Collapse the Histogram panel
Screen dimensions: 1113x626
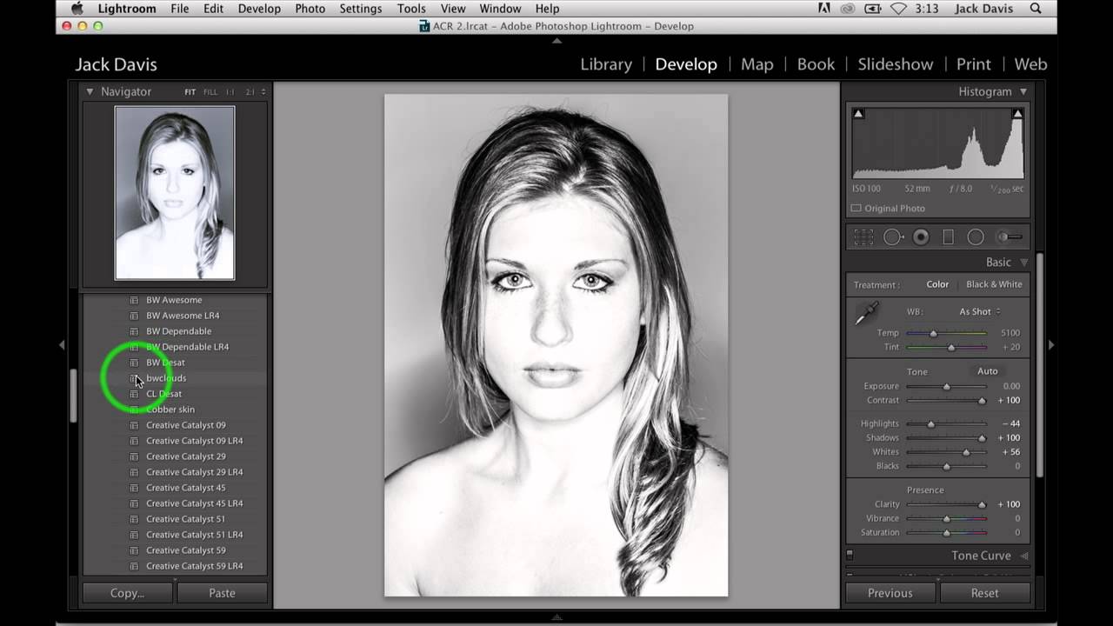tap(1023, 91)
